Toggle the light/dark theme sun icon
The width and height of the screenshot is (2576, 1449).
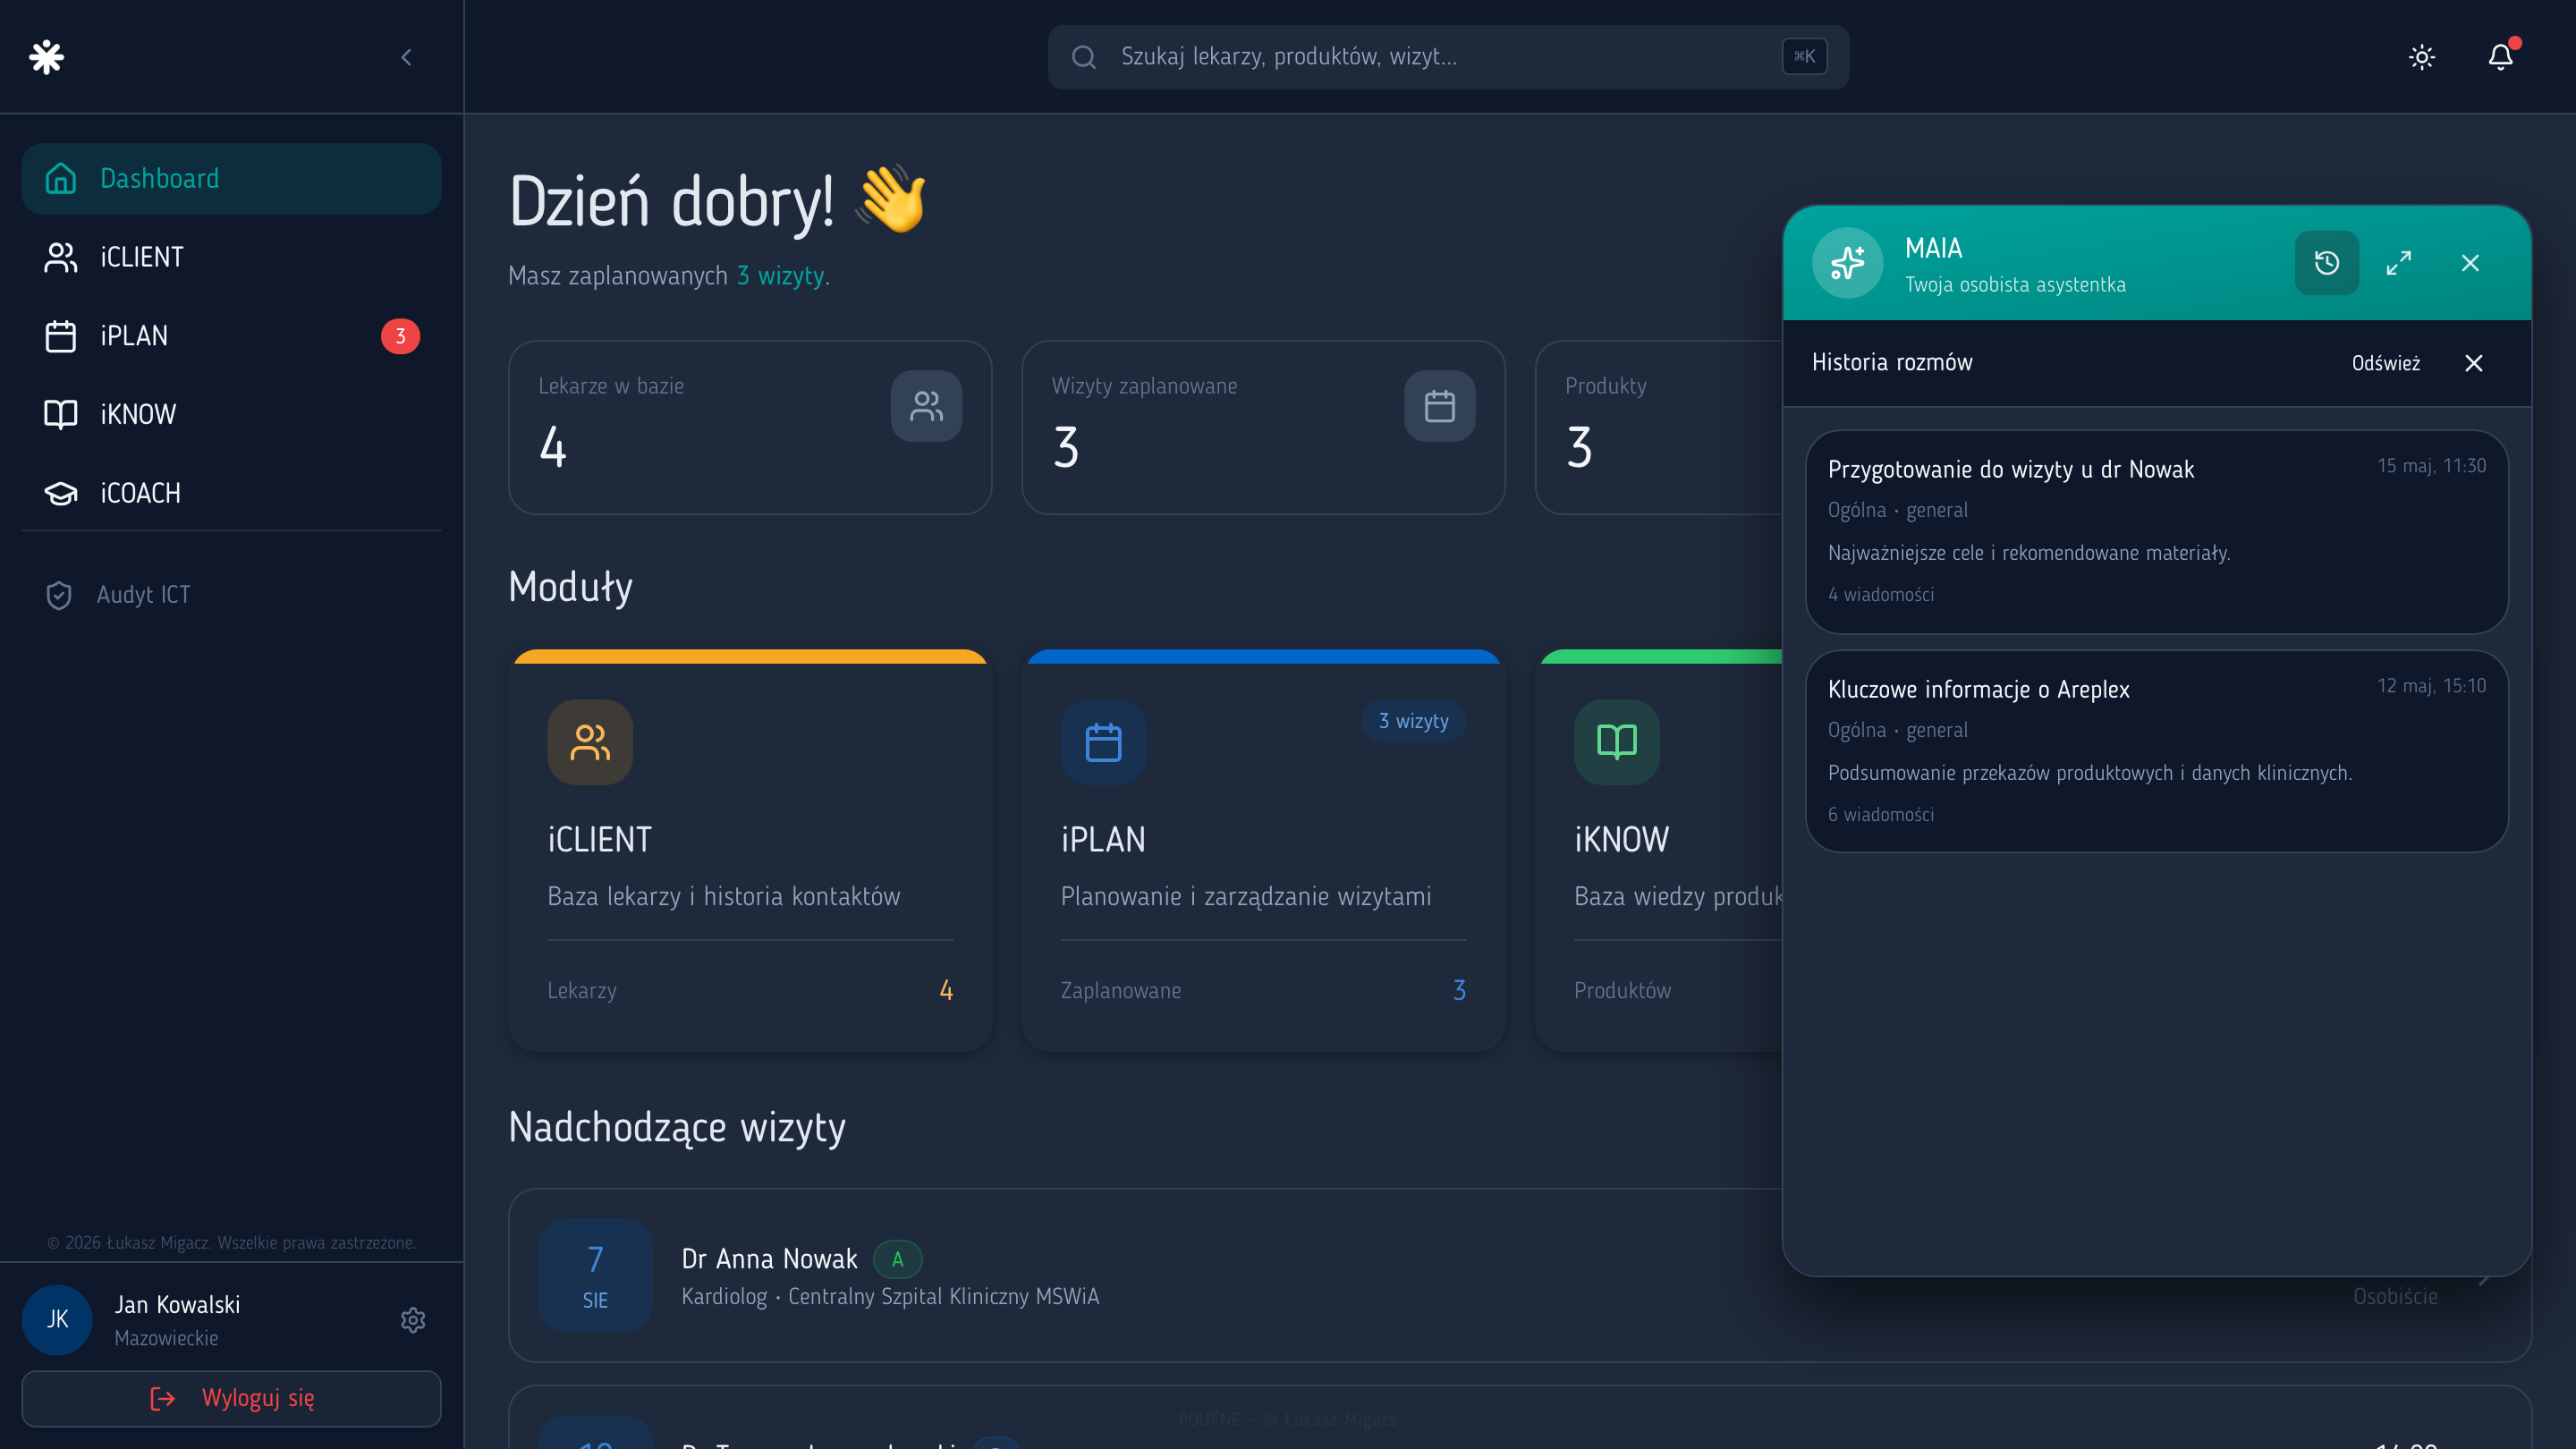click(2421, 57)
